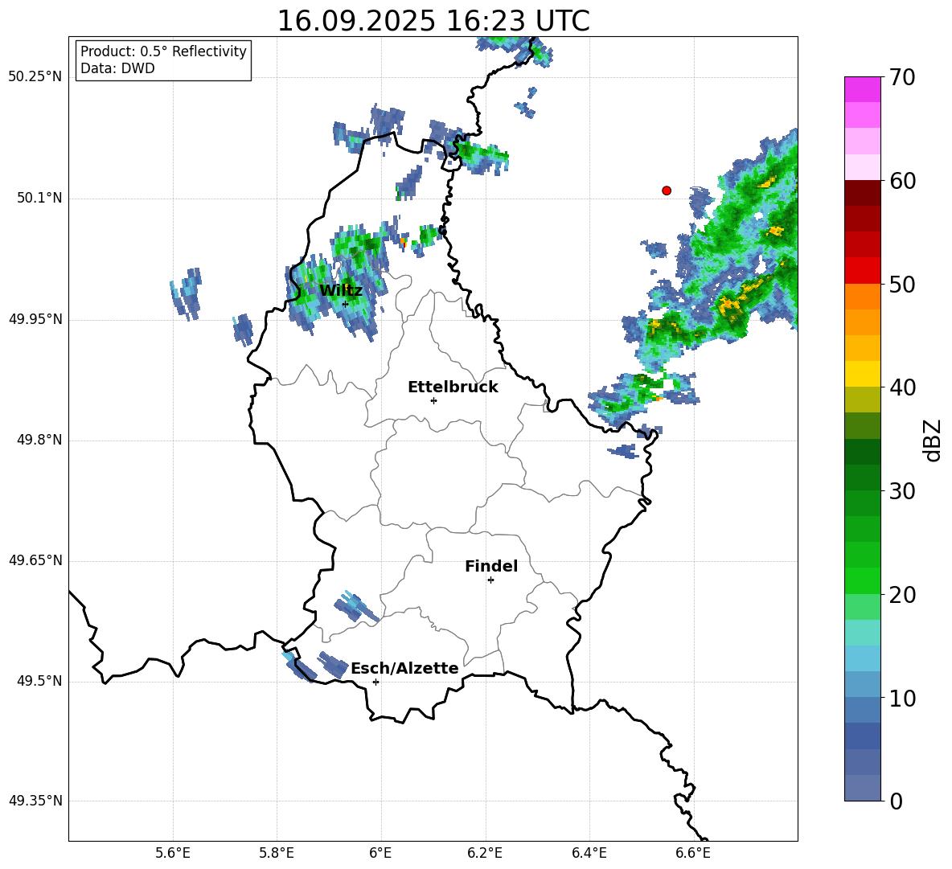Click the Findel location label
Screen dimensions: 952x869
pos(491,566)
